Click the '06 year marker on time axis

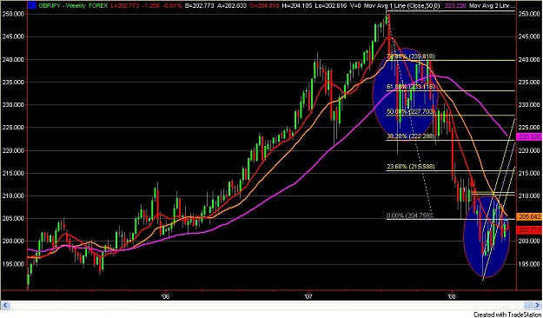tap(166, 296)
